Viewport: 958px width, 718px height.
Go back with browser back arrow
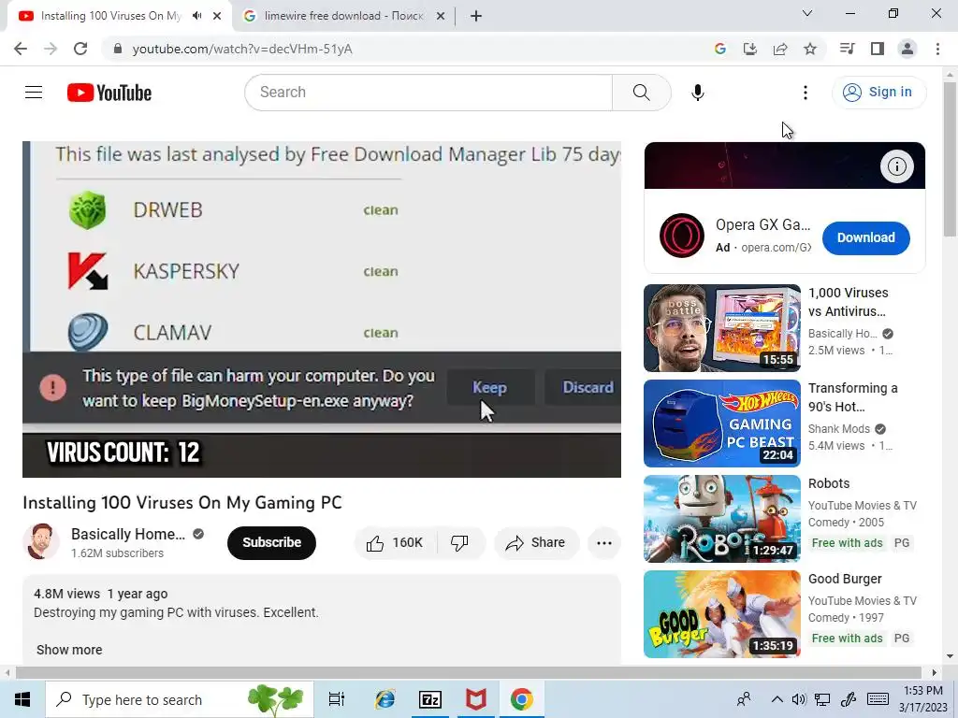click(x=21, y=49)
